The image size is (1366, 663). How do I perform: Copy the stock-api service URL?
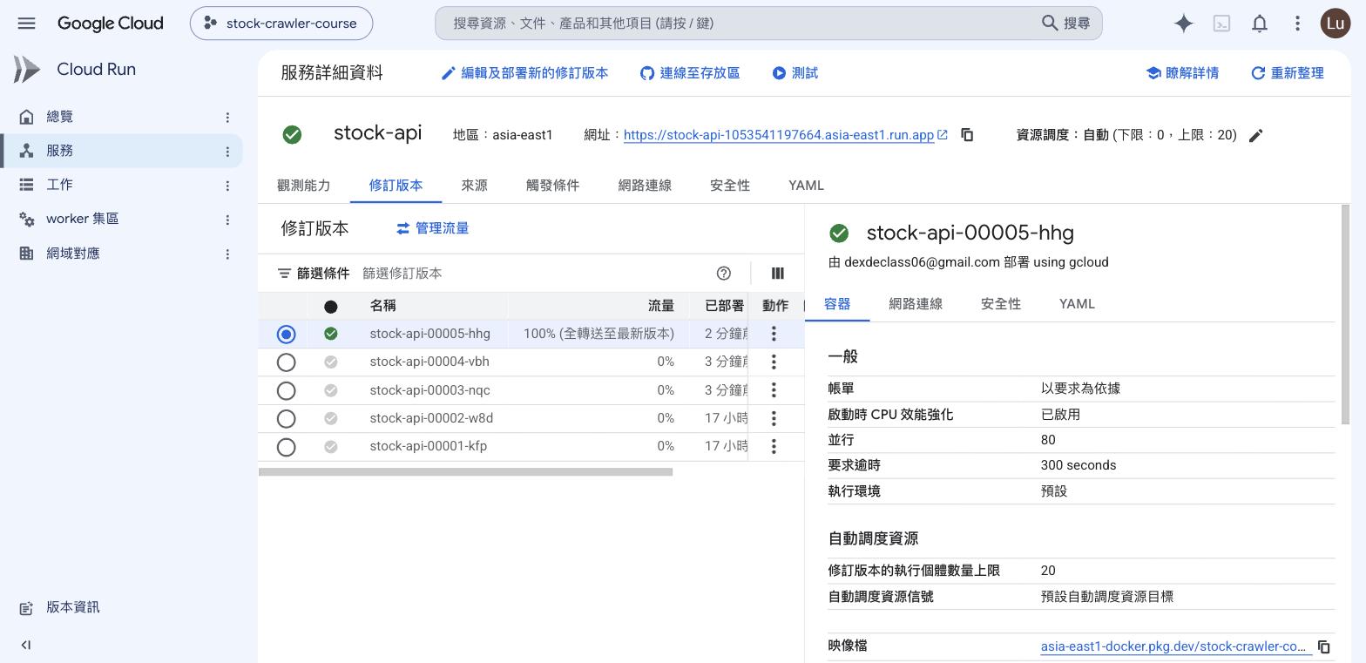coord(967,135)
